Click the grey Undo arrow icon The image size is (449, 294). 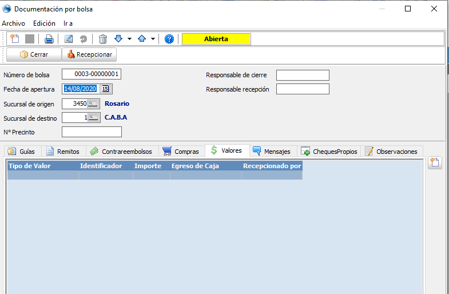pyautogui.click(x=84, y=39)
